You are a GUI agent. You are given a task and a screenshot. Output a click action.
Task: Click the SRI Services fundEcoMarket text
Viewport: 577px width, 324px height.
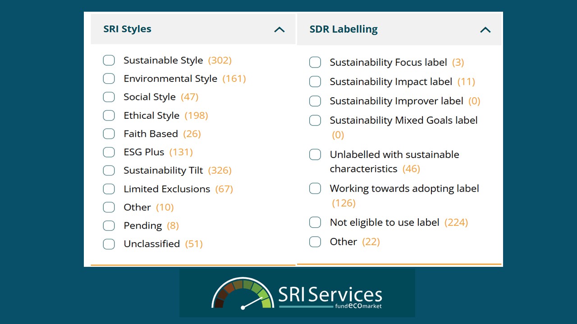(x=330, y=297)
